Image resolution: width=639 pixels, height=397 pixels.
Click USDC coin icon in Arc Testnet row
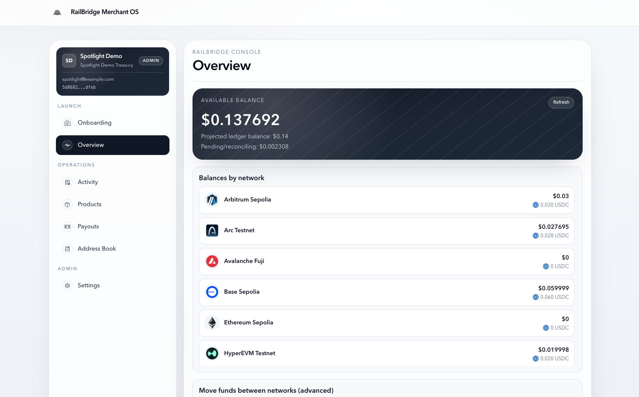(536, 236)
